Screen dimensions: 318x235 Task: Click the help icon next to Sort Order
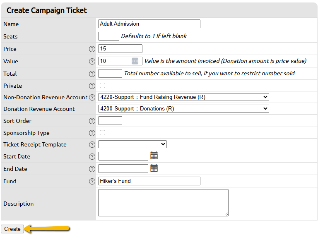pyautogui.click(x=92, y=121)
